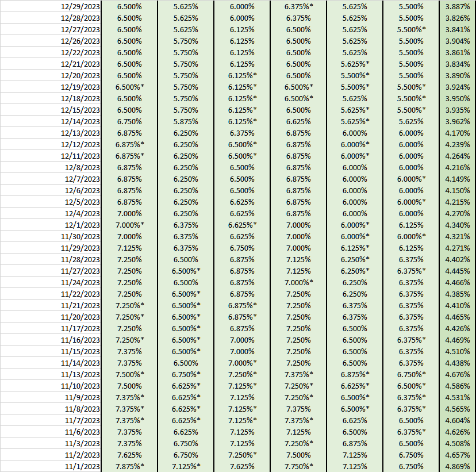This screenshot has width=476, height=472.
Task: Click the 3.962% value cell
Action: [x=458, y=121]
